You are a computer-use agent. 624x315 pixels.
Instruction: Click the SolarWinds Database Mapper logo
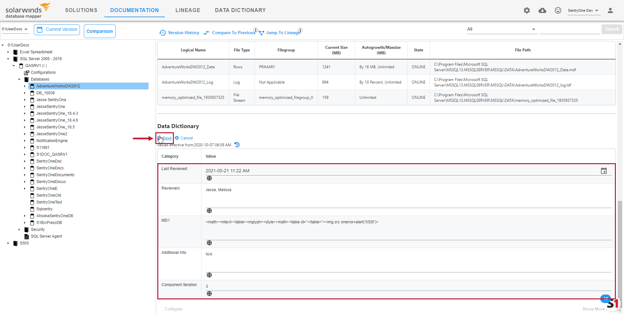[28, 11]
